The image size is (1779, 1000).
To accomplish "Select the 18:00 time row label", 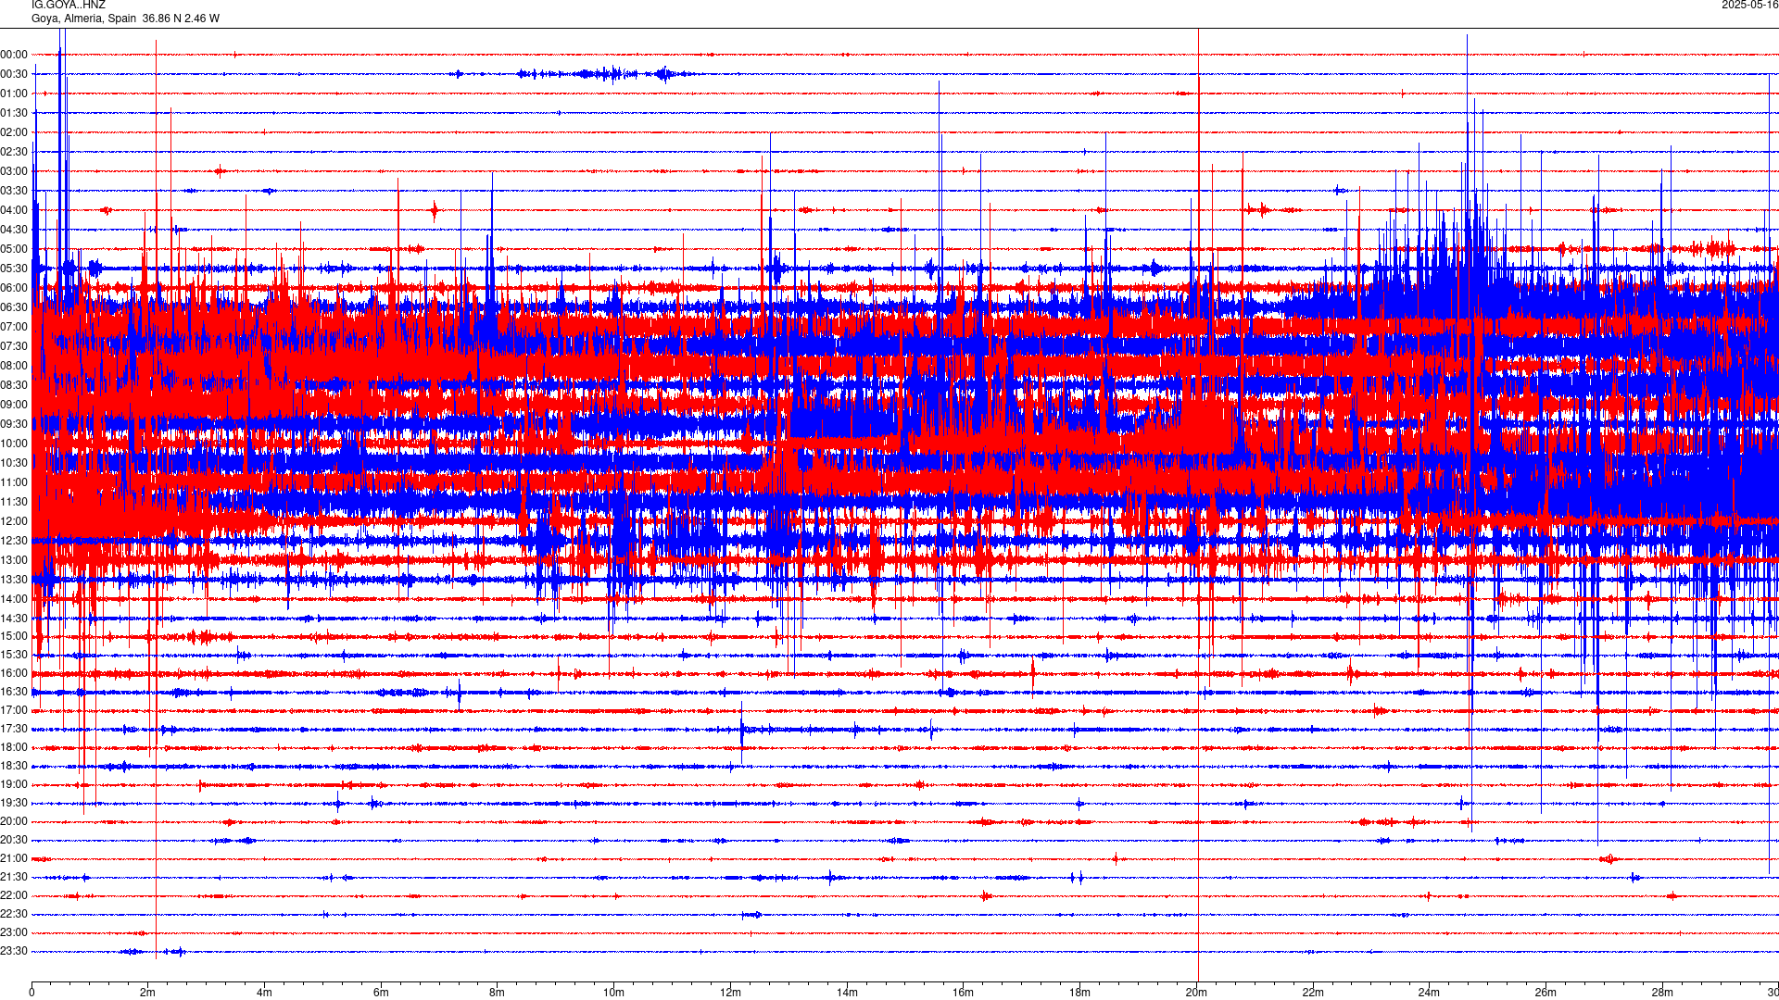I will (14, 747).
